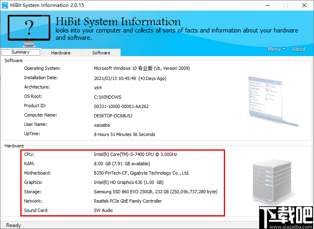
Task: Switch to the Hardware tab
Action: tap(61, 53)
